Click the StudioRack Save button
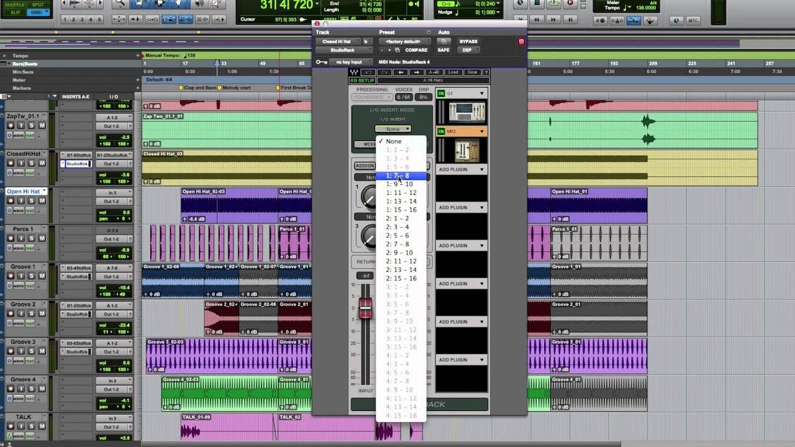This screenshot has width=795, height=447. coord(472,72)
